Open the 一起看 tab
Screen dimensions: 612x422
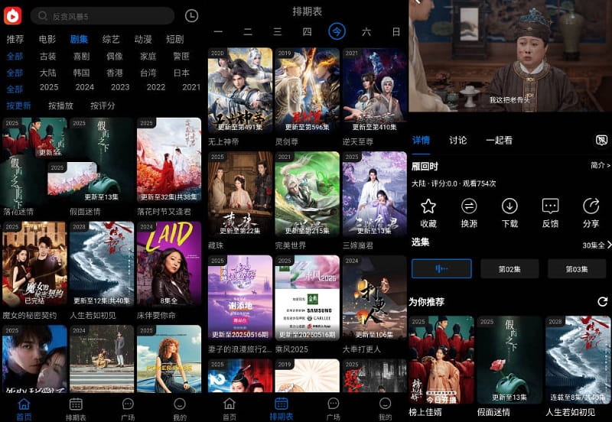[499, 140]
